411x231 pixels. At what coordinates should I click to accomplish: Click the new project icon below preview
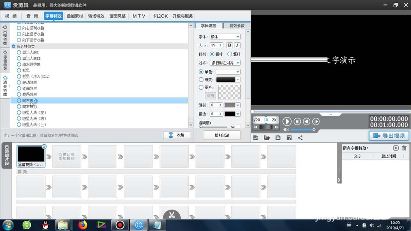(256, 138)
